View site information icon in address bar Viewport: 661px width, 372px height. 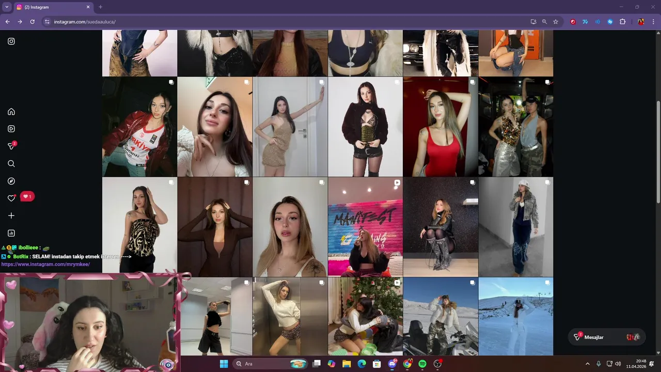pyautogui.click(x=47, y=22)
